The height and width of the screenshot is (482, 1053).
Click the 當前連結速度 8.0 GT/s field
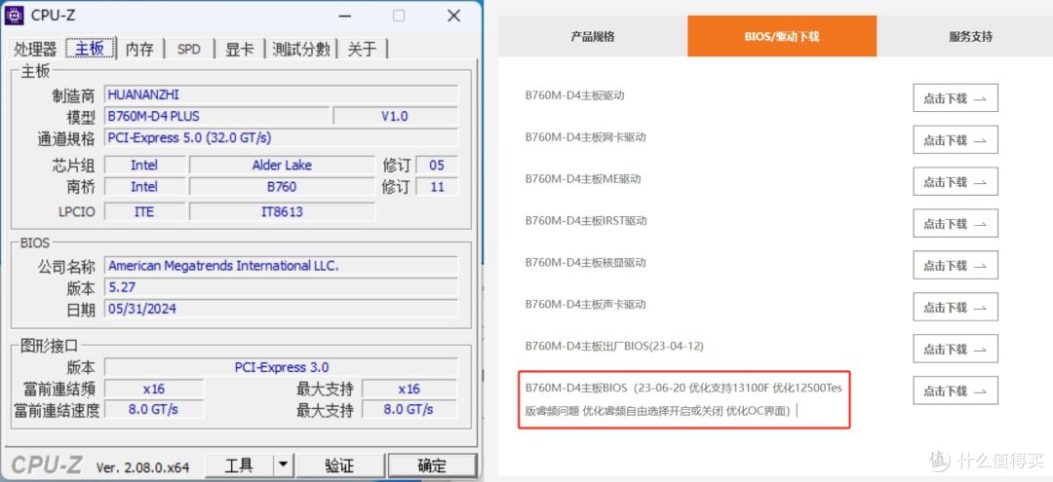(x=154, y=408)
